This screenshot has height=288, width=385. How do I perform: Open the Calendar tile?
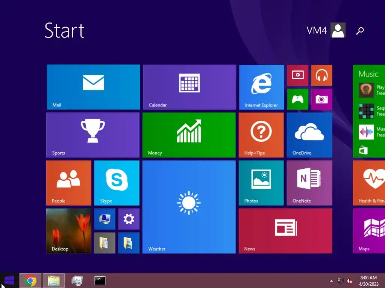click(x=189, y=87)
